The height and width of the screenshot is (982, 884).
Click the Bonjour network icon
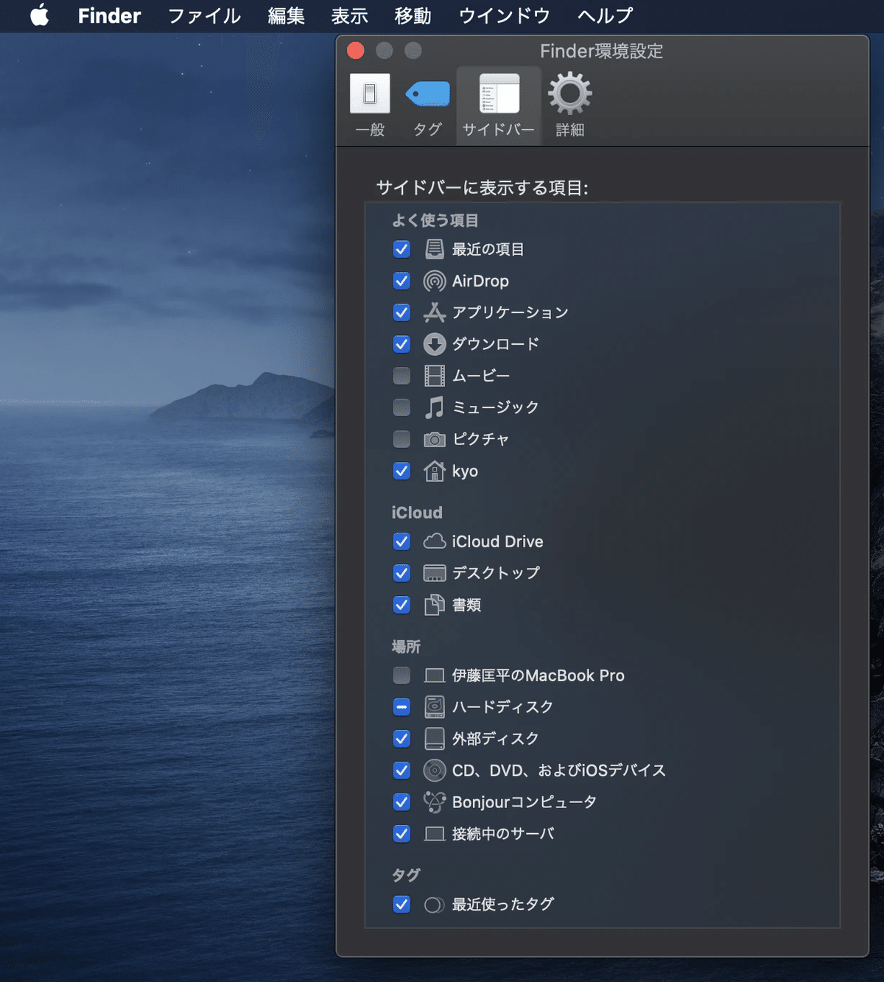tap(435, 802)
